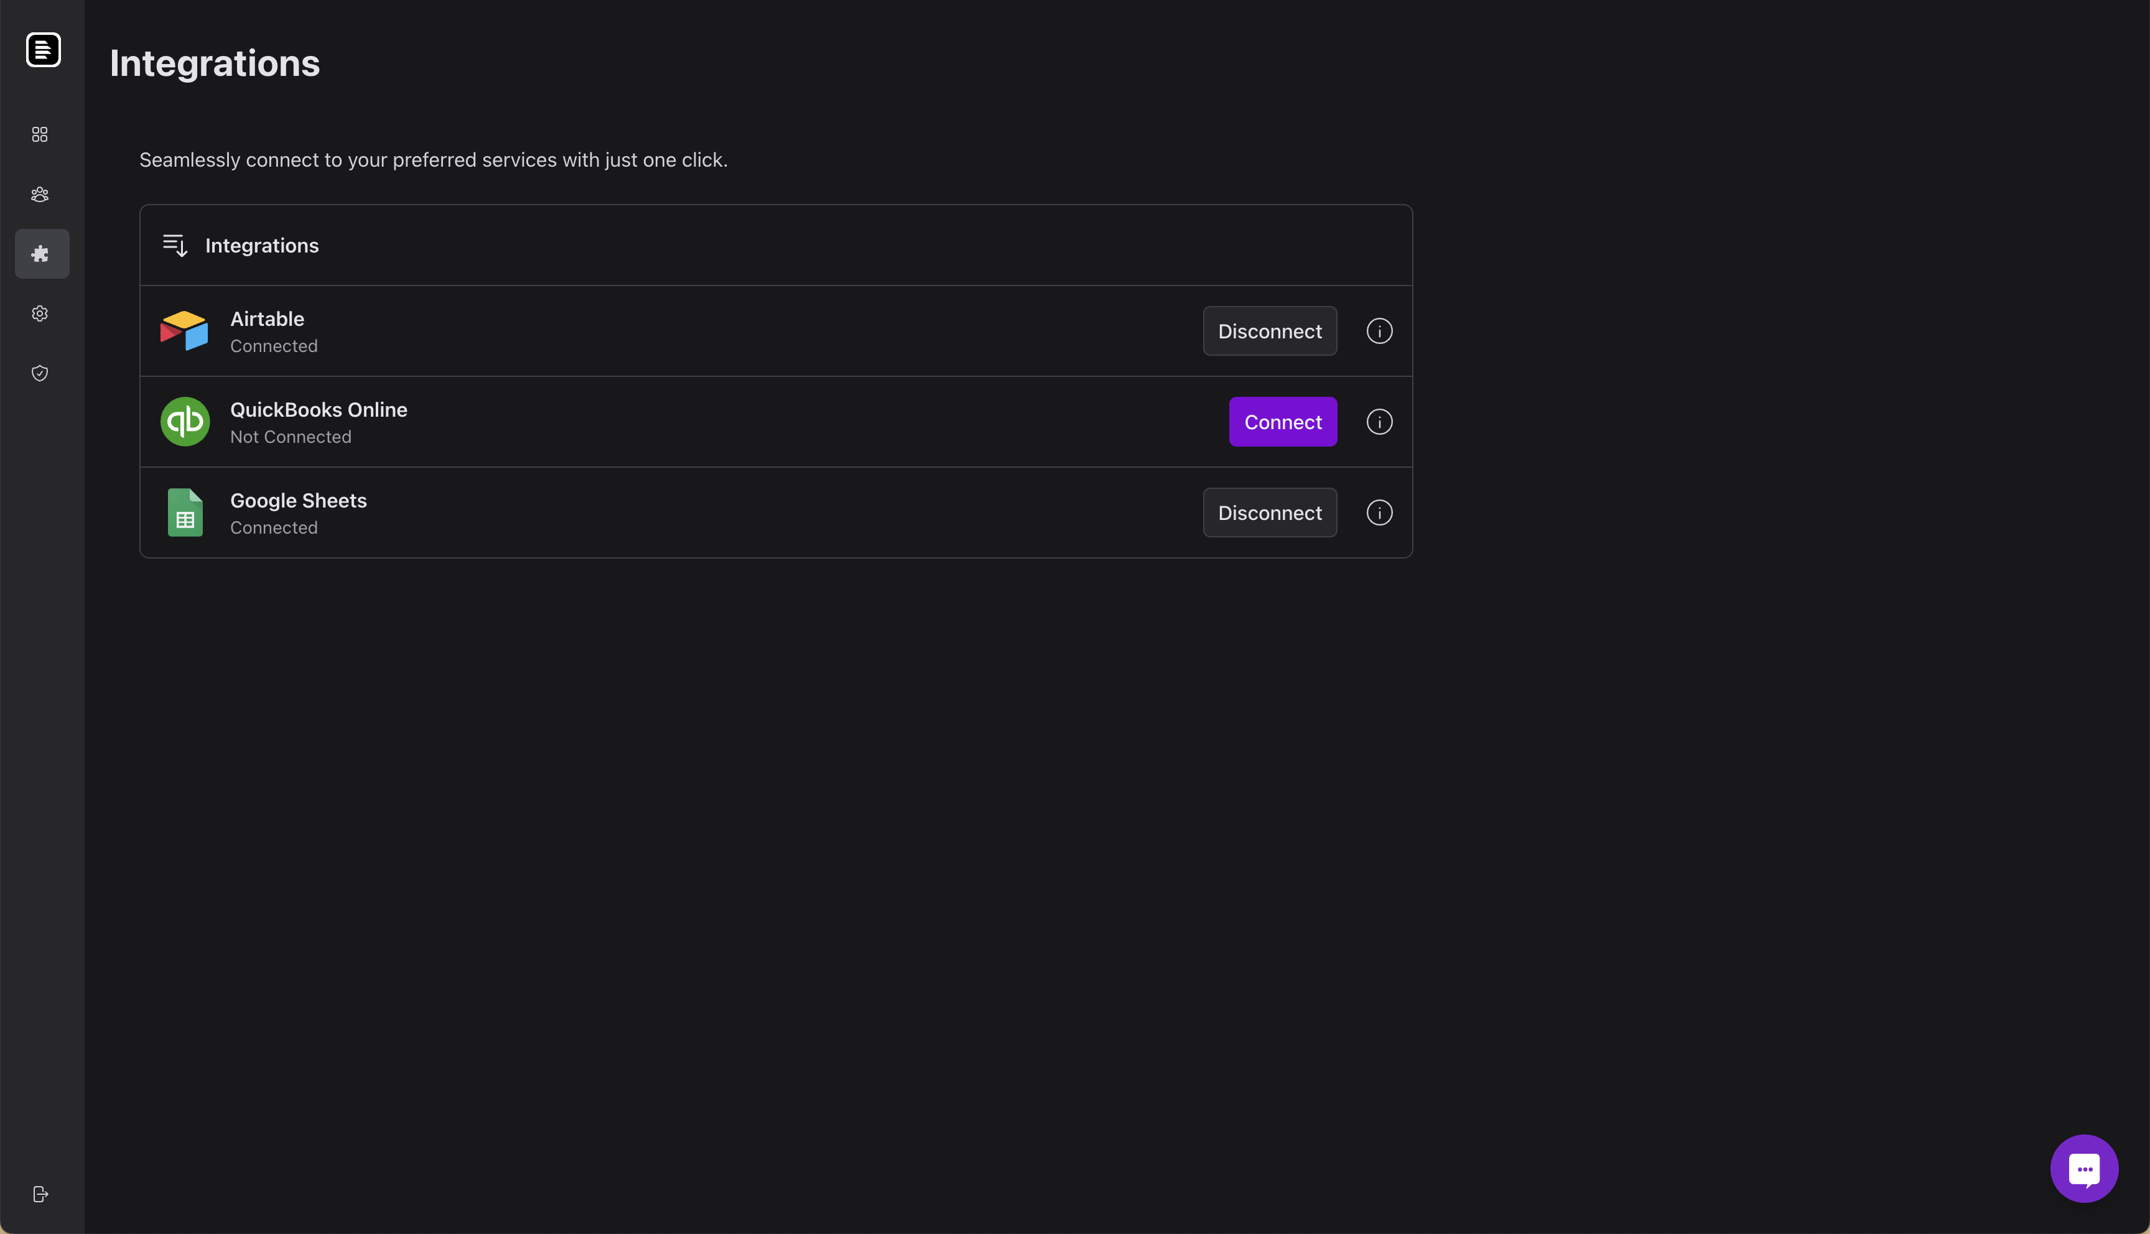Disconnect the Airtable integration
This screenshot has width=2150, height=1234.
pos(1268,332)
